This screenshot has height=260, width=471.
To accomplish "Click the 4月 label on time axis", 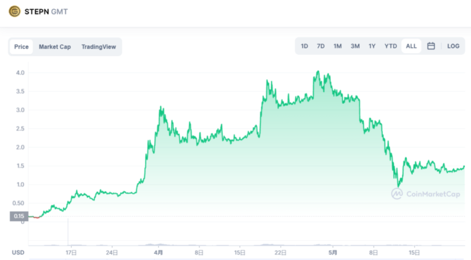I will tap(158, 253).
